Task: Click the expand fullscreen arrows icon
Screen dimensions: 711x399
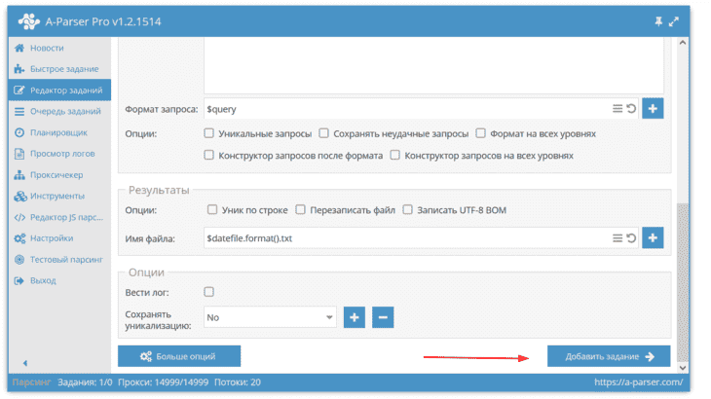Action: pyautogui.click(x=674, y=21)
